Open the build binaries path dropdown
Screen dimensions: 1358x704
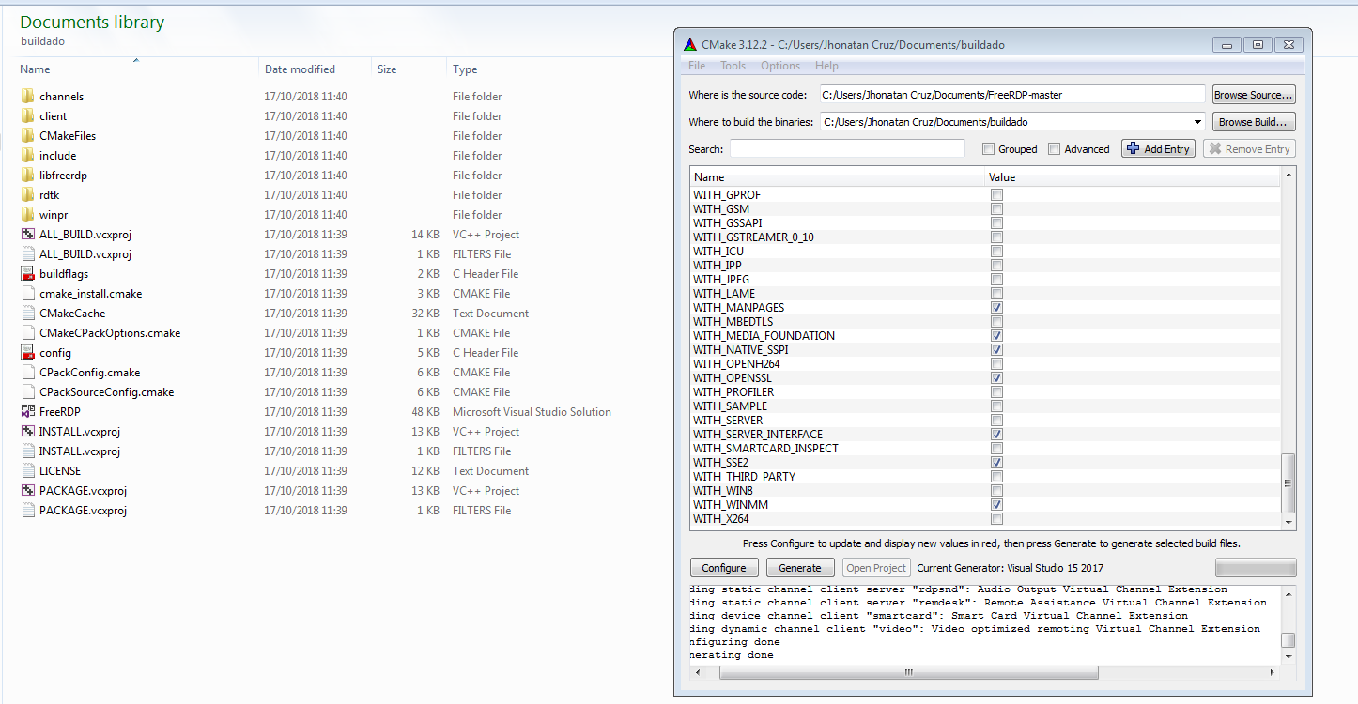1197,121
